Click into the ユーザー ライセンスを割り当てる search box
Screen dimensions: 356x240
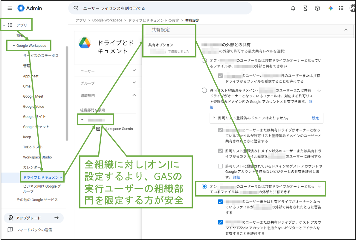click(160, 8)
